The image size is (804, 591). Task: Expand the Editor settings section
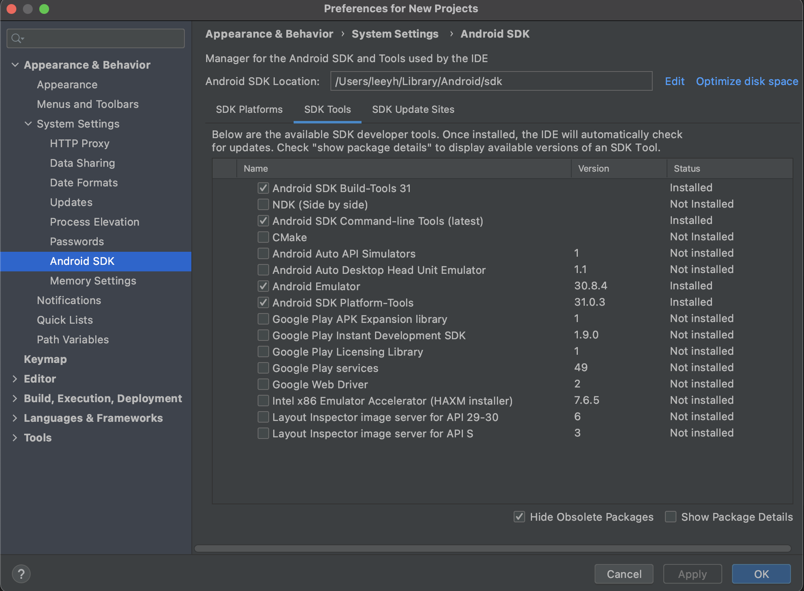15,379
